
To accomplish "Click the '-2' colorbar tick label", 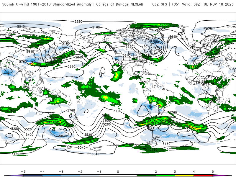I will click(80, 172).
